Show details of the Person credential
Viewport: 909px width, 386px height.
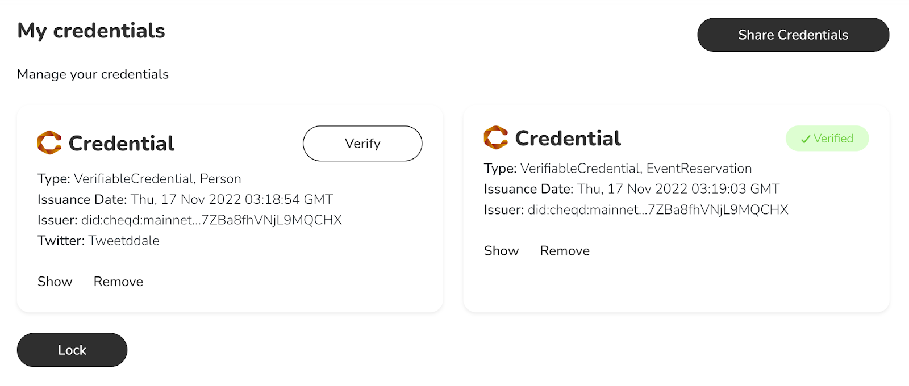pos(55,282)
